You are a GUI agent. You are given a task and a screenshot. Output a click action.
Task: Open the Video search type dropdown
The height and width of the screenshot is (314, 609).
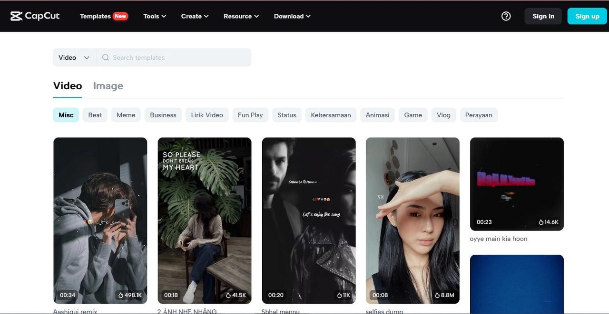(74, 57)
